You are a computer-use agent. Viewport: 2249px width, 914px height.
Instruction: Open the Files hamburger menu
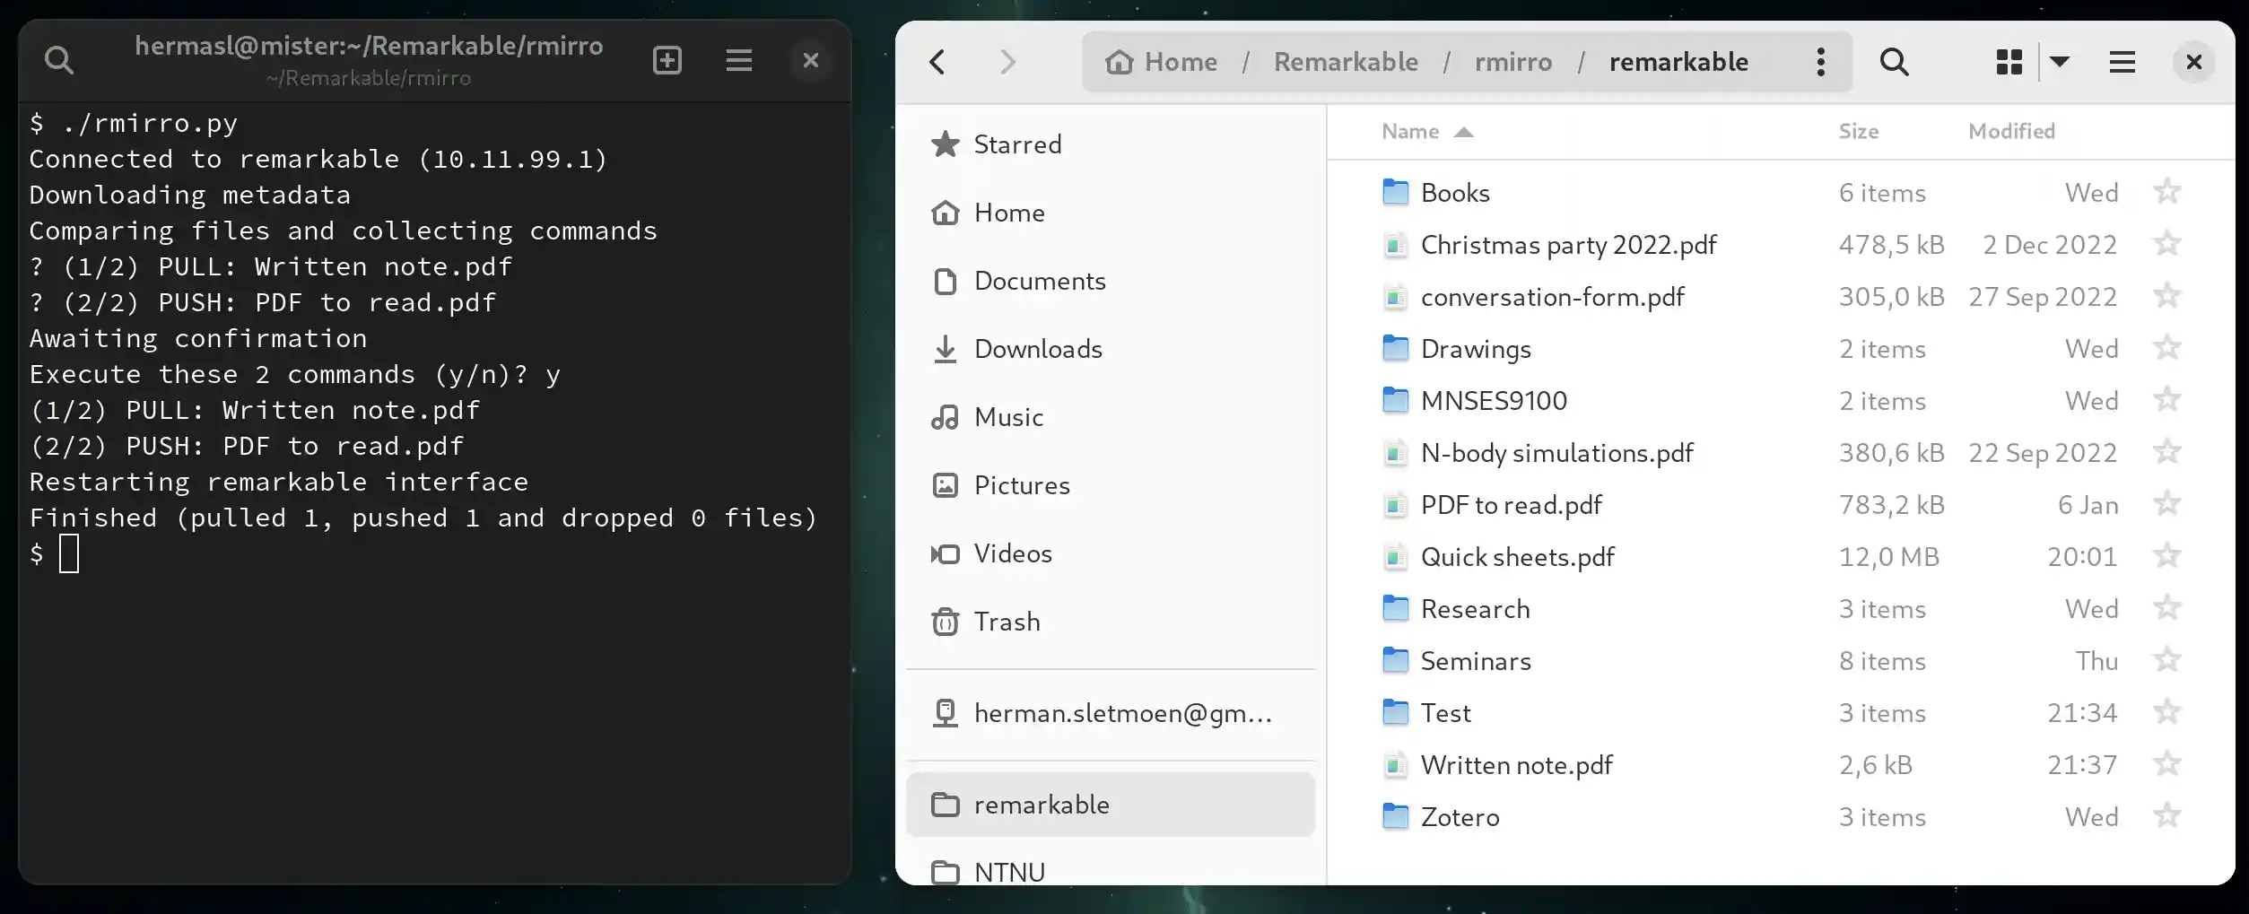point(2122,61)
